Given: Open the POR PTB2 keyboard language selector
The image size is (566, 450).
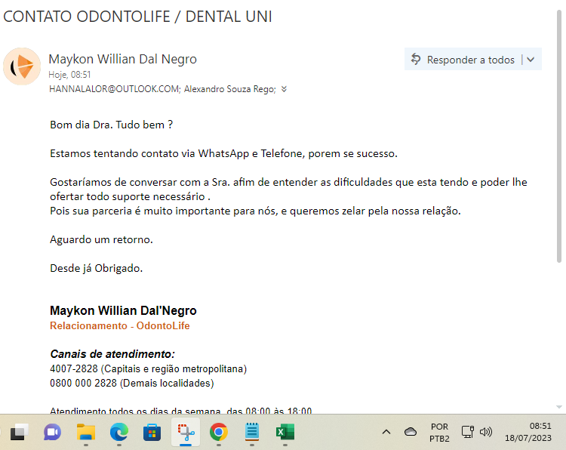Looking at the screenshot, I should point(439,432).
